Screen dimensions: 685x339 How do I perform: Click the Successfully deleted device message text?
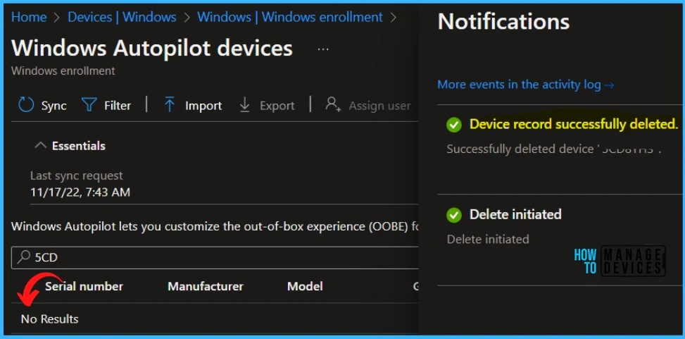click(554, 149)
